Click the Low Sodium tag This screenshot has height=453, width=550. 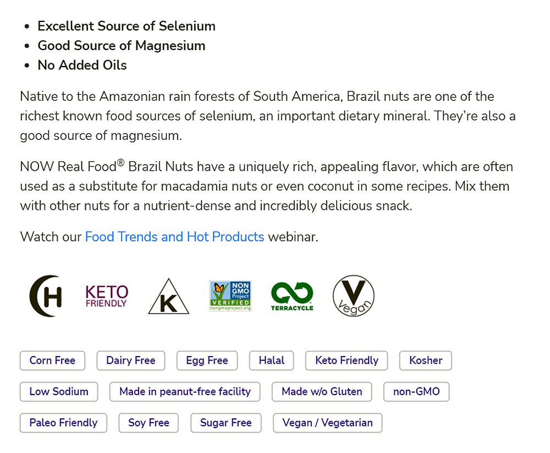pos(59,392)
